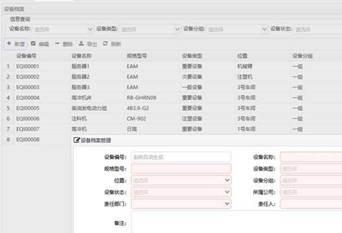This screenshot has width=342, height=233.
Task: Open the 设备类型 query dropdown
Action: pyautogui.click(x=150, y=29)
